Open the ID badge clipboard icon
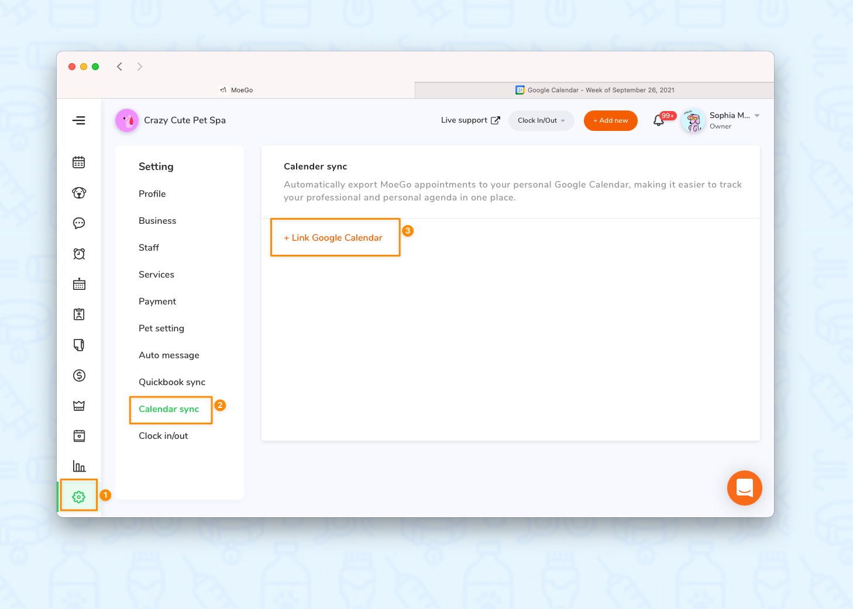The width and height of the screenshot is (853, 609). pos(79,314)
